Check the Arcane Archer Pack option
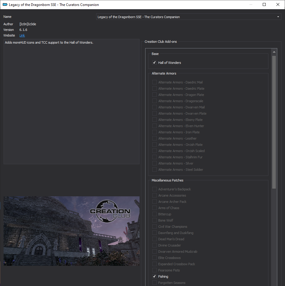 154,202
